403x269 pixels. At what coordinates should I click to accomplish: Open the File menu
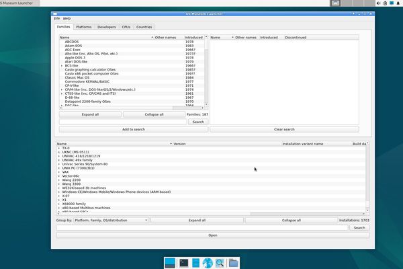[x=57, y=19]
